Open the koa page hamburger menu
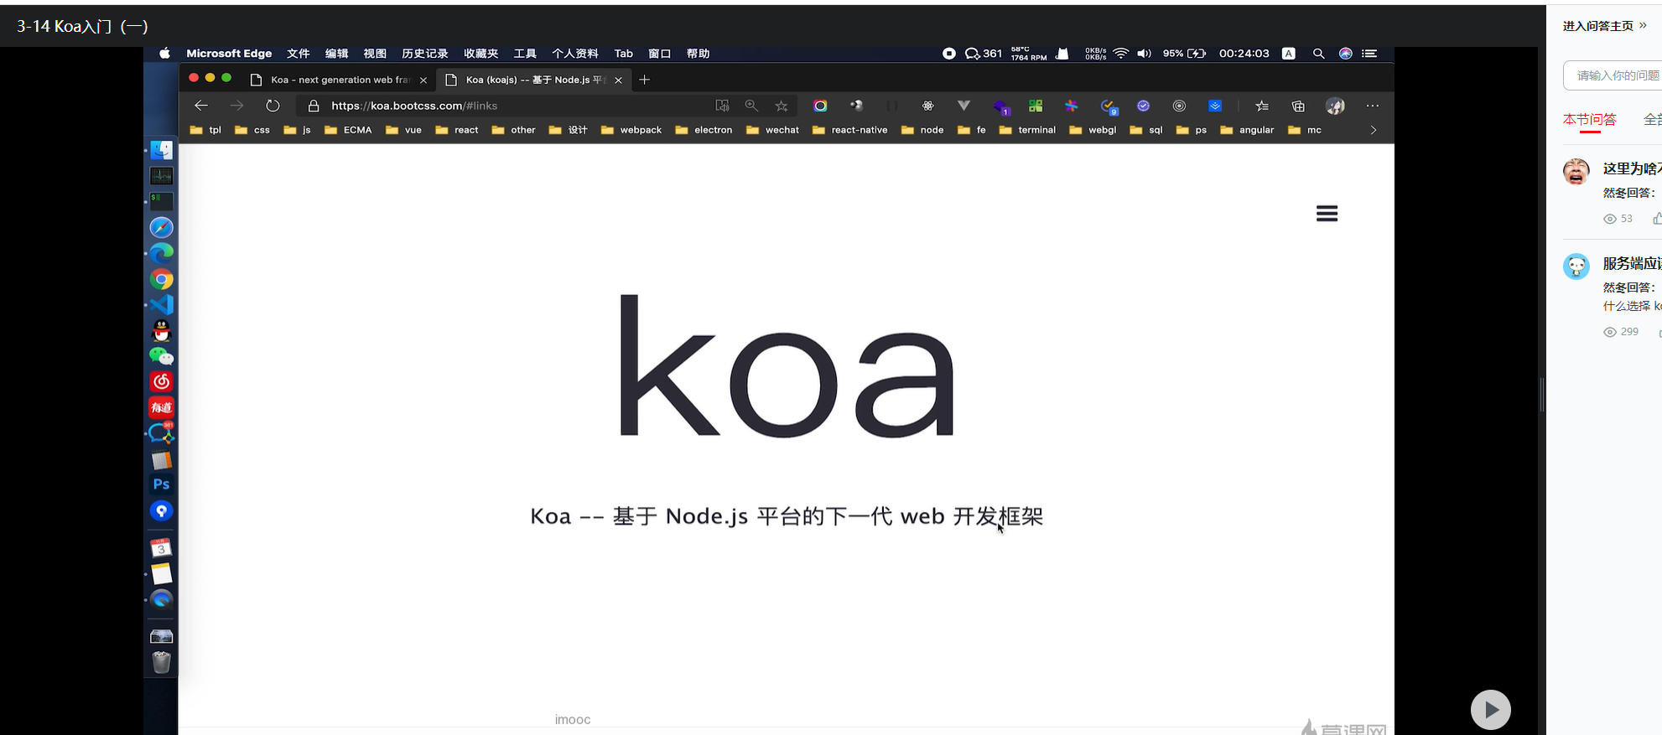Image resolution: width=1662 pixels, height=735 pixels. 1327,214
